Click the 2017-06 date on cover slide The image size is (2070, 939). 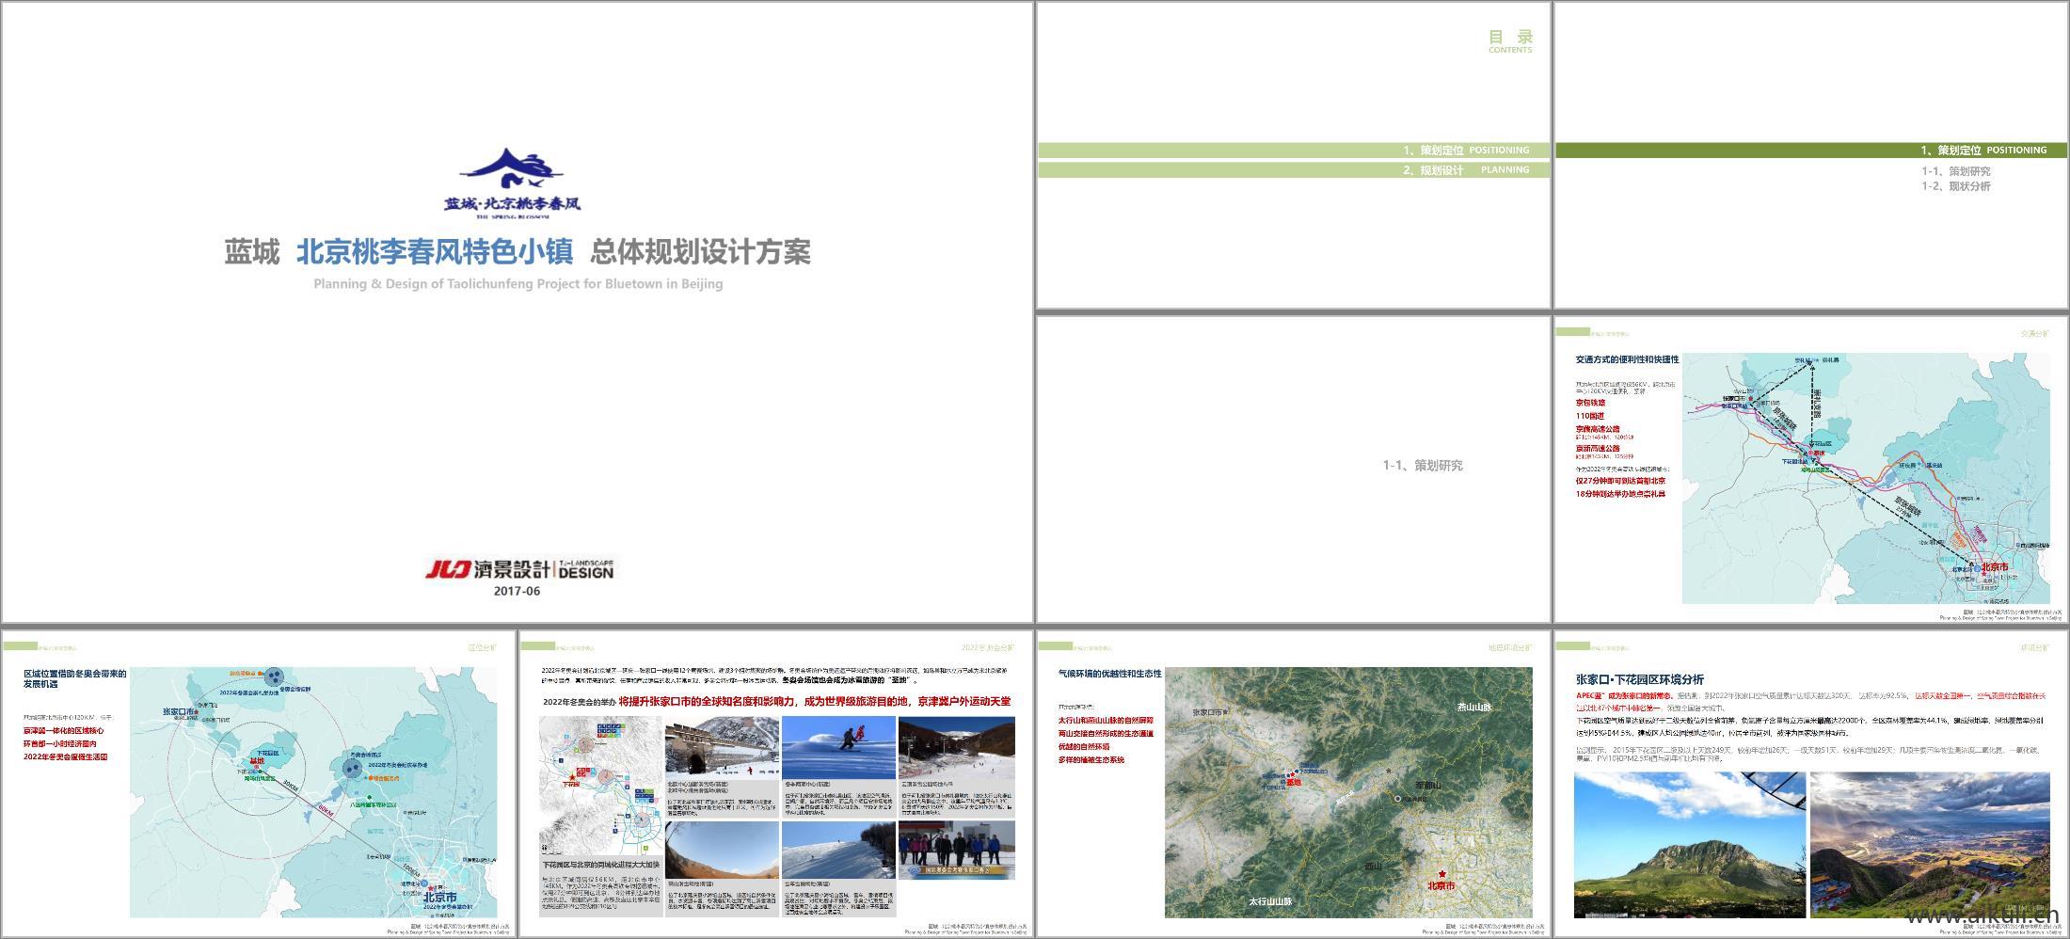(517, 591)
